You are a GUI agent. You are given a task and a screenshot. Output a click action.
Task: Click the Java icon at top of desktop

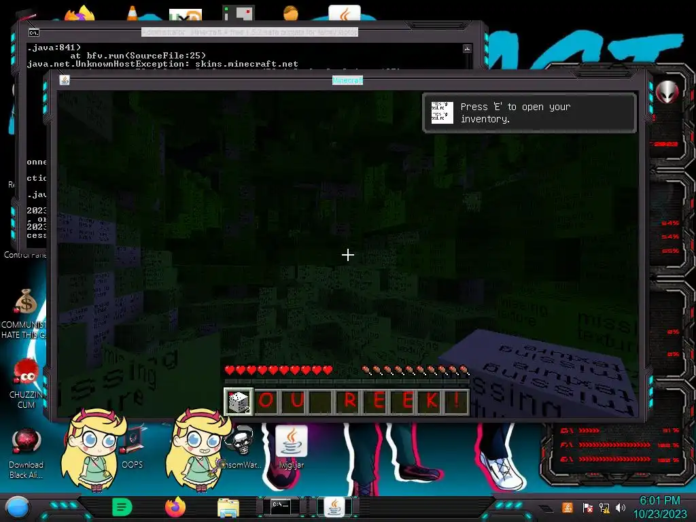click(x=345, y=14)
